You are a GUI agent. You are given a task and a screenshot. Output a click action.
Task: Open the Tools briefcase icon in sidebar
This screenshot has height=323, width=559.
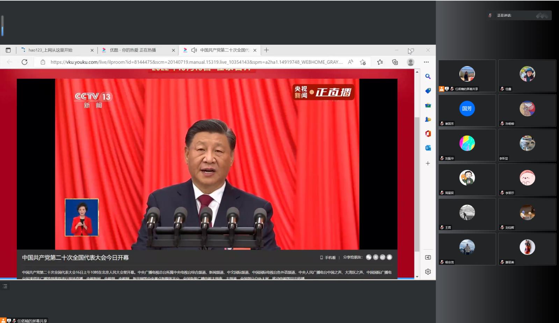tap(428, 105)
